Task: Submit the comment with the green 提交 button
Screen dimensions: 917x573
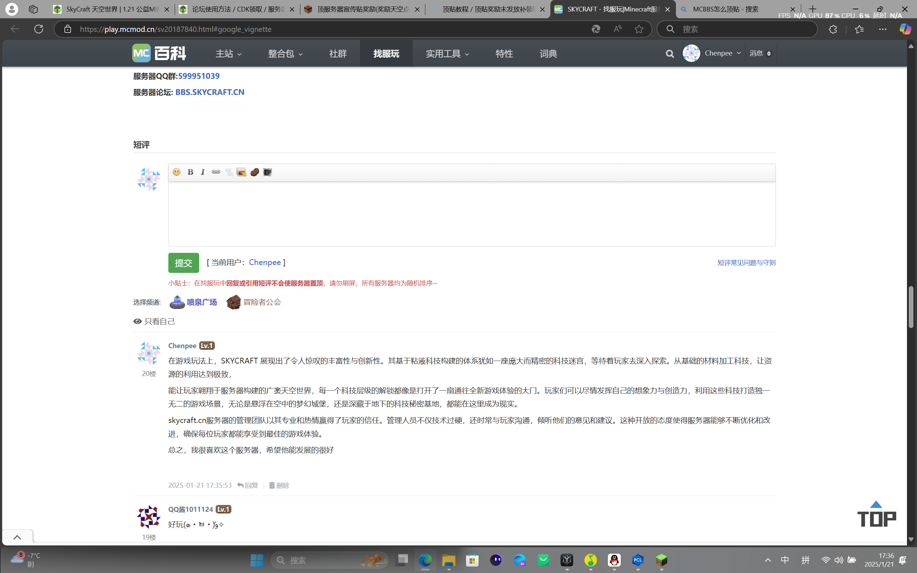Action: pyautogui.click(x=184, y=263)
